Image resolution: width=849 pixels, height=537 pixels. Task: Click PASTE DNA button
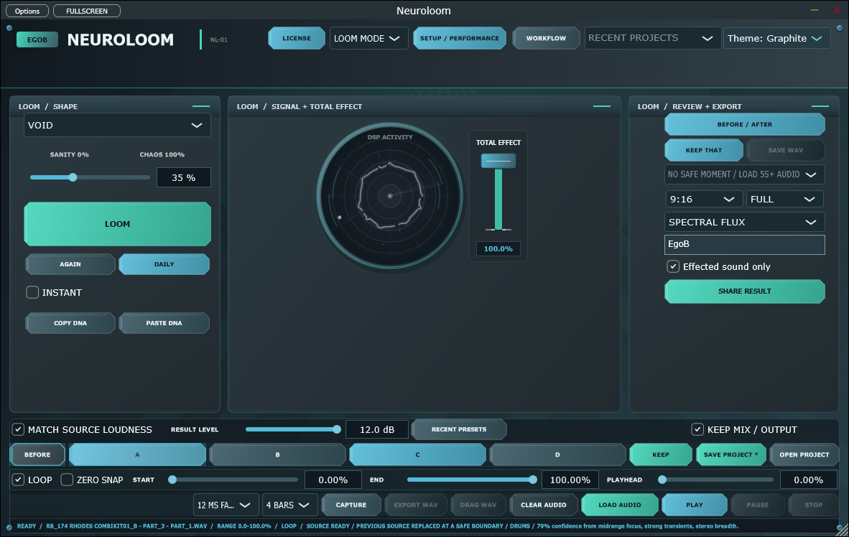(x=164, y=323)
